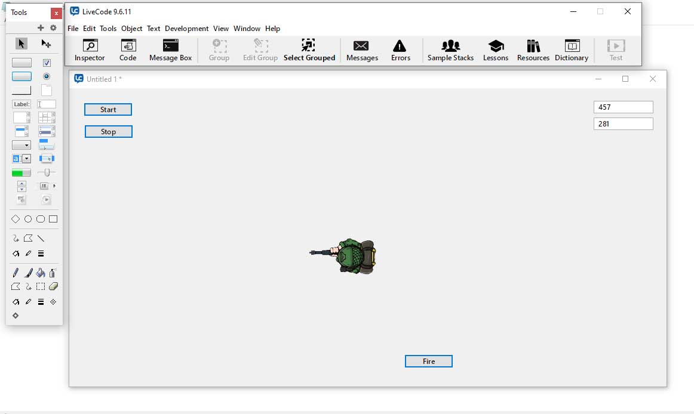Open the Dictionary
This screenshot has width=694, height=414.
pyautogui.click(x=571, y=50)
